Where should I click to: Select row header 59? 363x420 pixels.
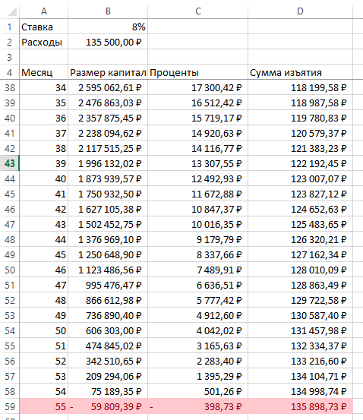[10, 406]
